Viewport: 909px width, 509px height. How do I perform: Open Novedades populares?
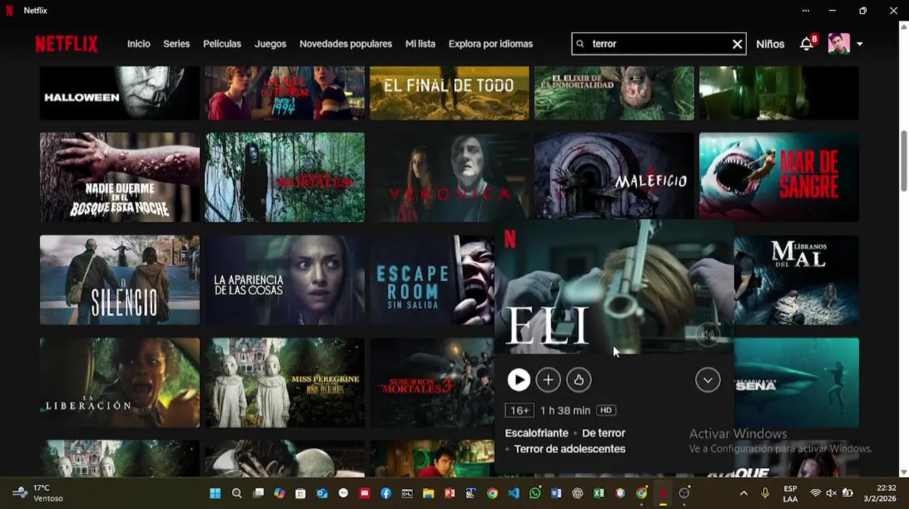pos(345,44)
